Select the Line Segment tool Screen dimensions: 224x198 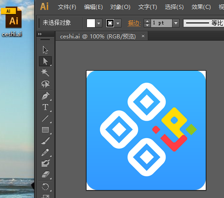click(45, 118)
